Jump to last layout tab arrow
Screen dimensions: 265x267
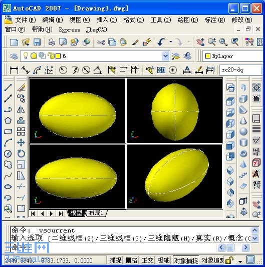pyautogui.click(x=61, y=213)
